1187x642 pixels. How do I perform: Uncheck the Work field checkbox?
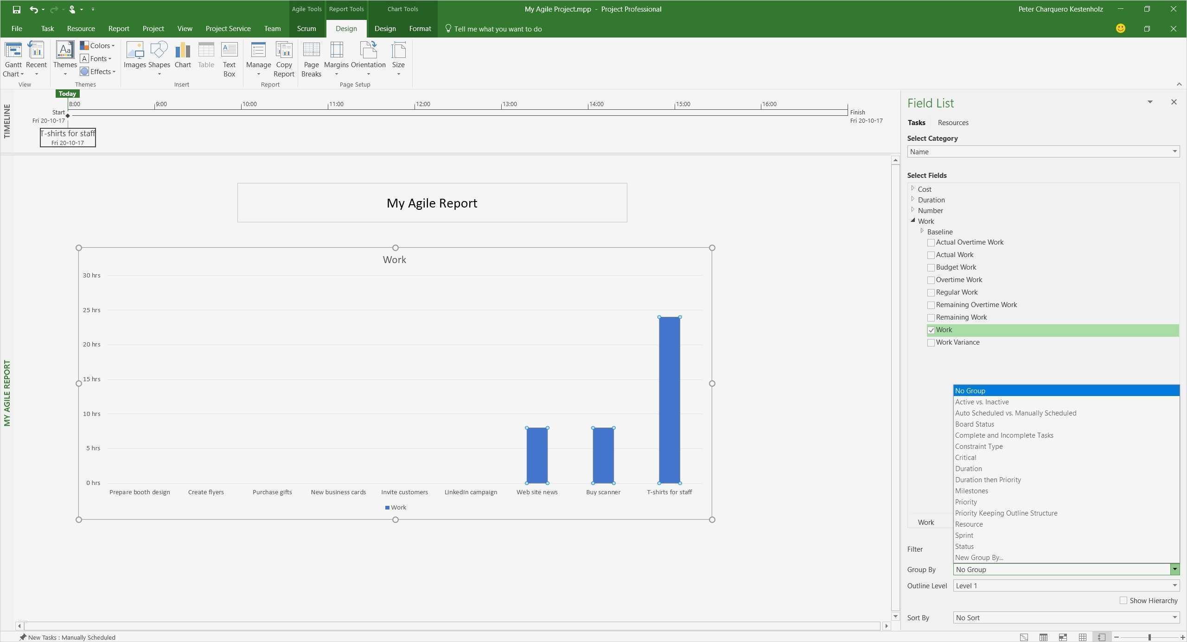coord(931,330)
